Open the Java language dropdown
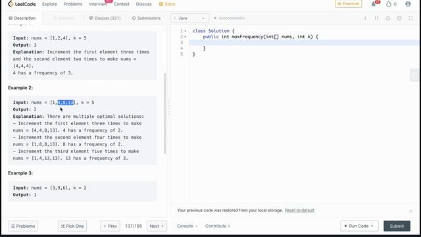This screenshot has height=237, width=421. coord(189,18)
